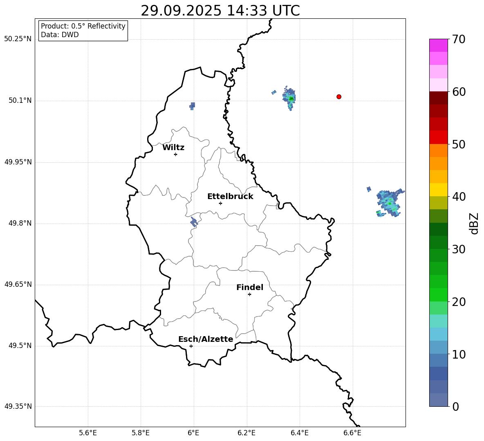Click the longitude label 5.6°E
484x441 pixels.
pyautogui.click(x=88, y=433)
